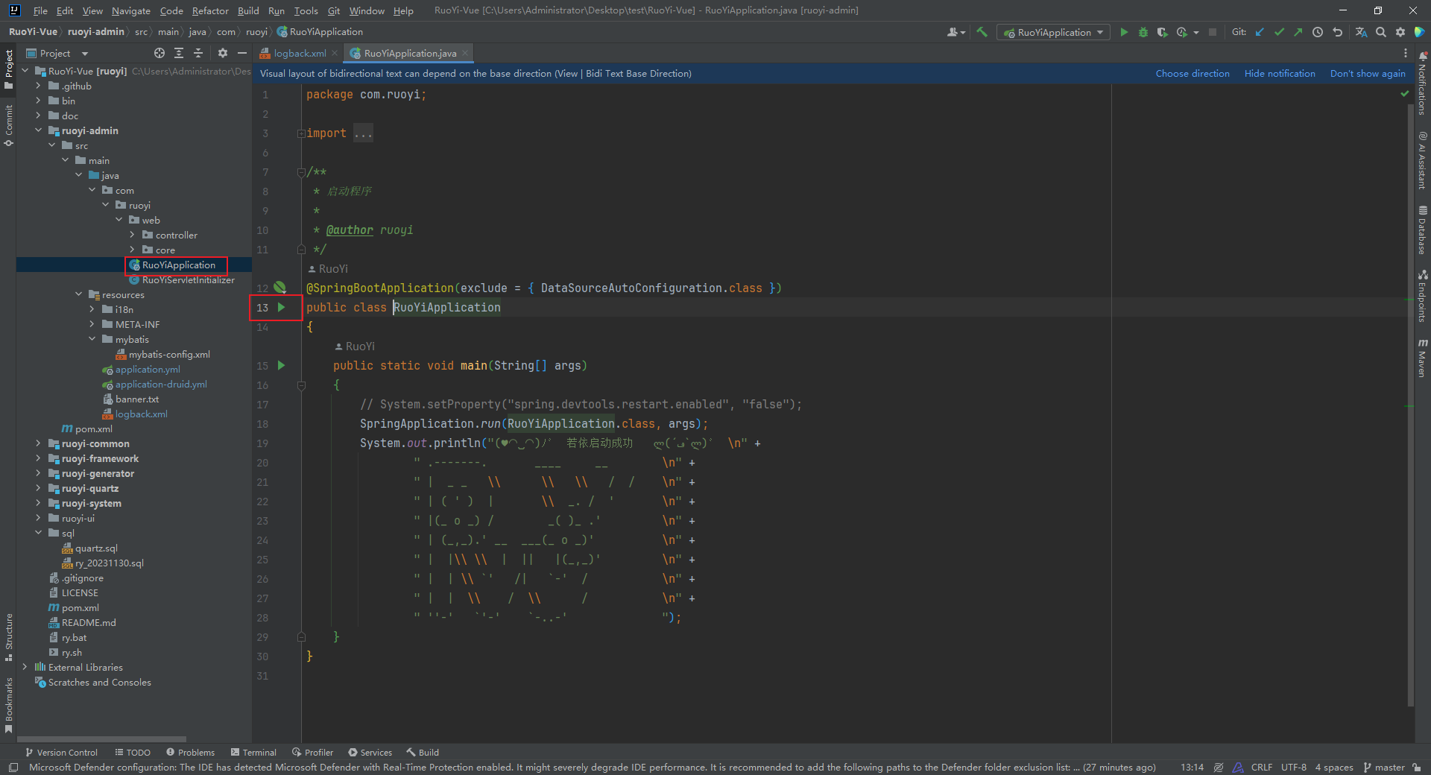Open the Translate icon in the toolbar

coord(1361,32)
